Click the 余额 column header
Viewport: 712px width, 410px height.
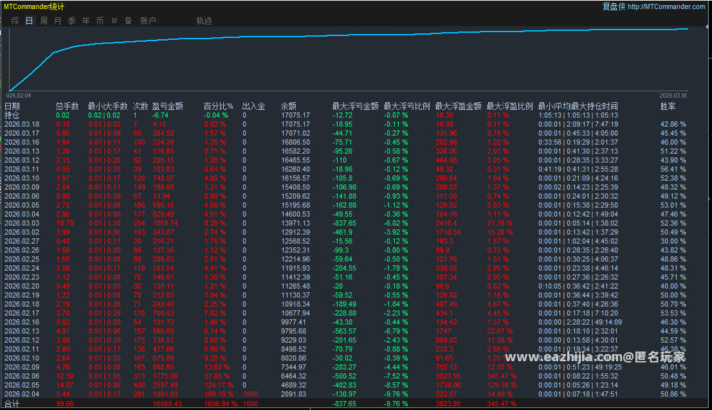[x=288, y=106]
